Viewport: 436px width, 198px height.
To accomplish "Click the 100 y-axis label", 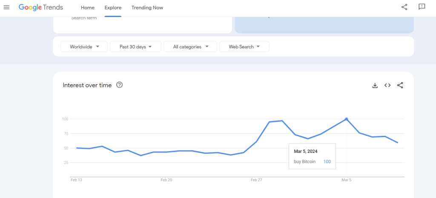I will (65, 119).
